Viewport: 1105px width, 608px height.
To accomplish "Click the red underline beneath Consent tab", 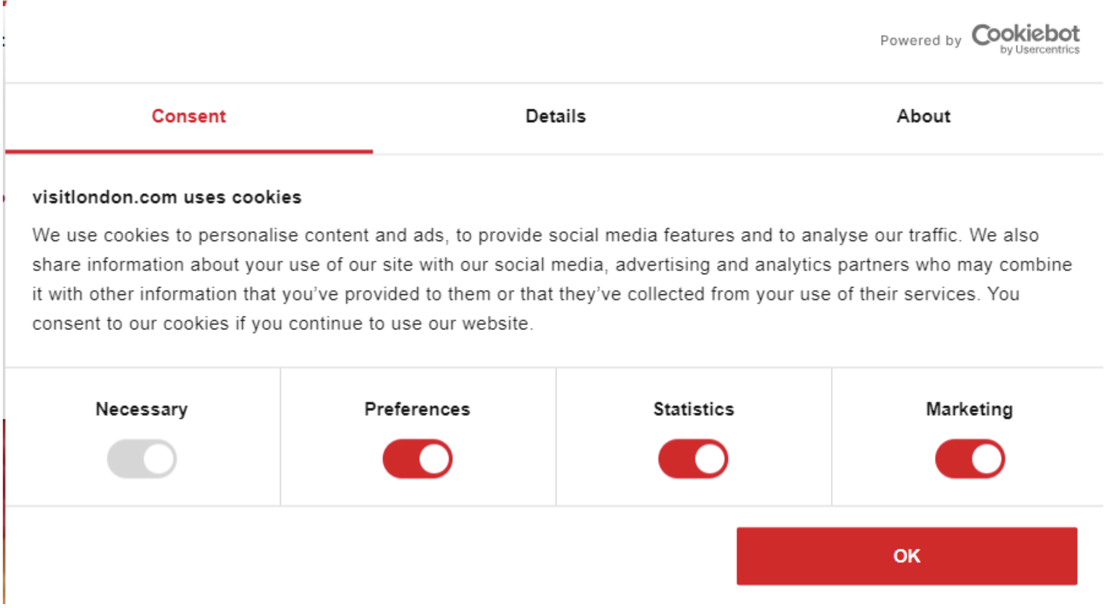I will 189,151.
